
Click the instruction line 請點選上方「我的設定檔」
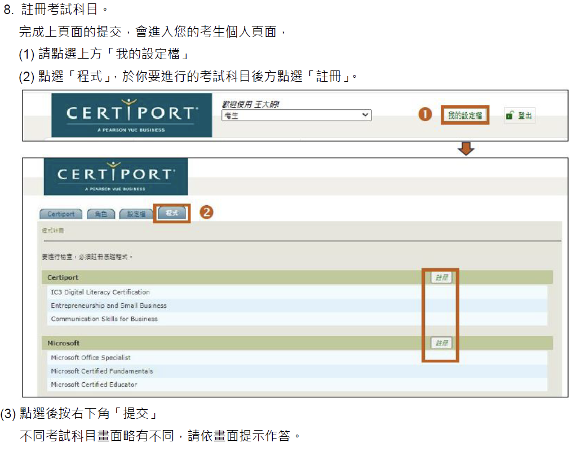(x=114, y=54)
